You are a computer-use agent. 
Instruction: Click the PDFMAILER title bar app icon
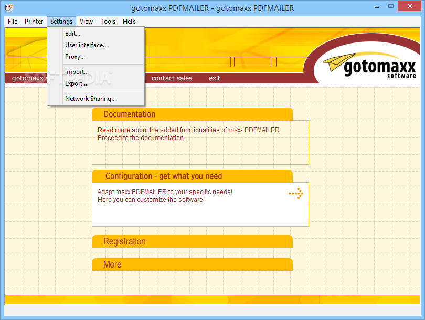tap(9, 7)
